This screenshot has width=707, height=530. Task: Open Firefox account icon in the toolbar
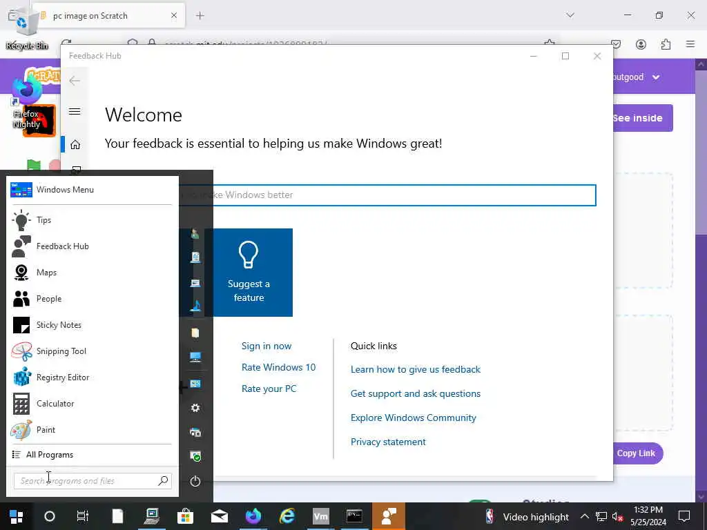(x=641, y=44)
